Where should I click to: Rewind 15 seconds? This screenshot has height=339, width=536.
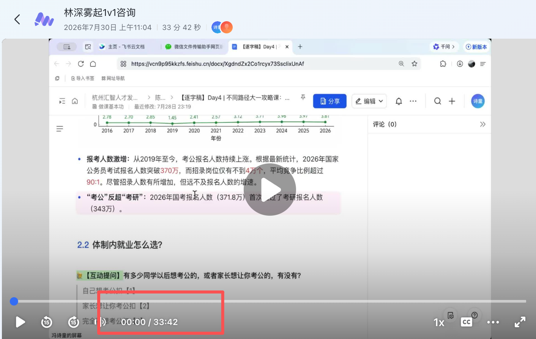coord(47,322)
